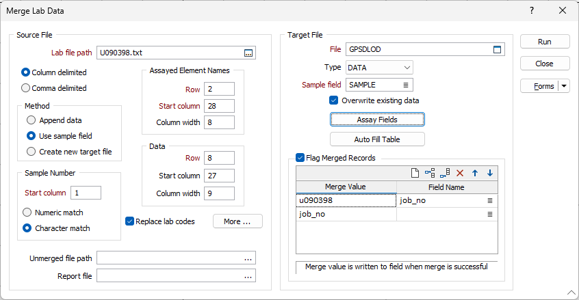Click the insert row icon in grid toolbar

(x=430, y=173)
